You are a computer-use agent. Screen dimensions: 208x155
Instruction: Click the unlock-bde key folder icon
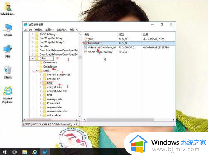45,115
